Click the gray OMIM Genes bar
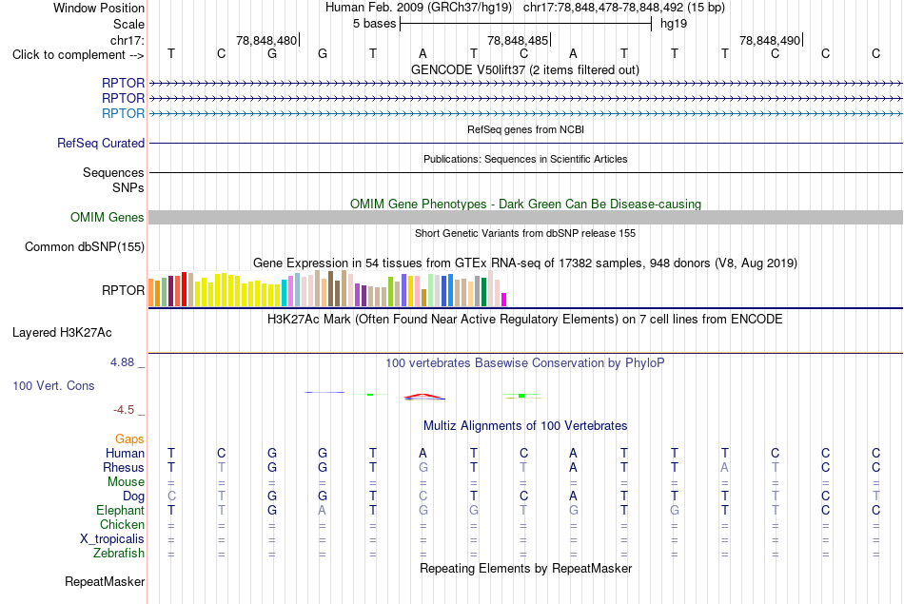 [525, 217]
